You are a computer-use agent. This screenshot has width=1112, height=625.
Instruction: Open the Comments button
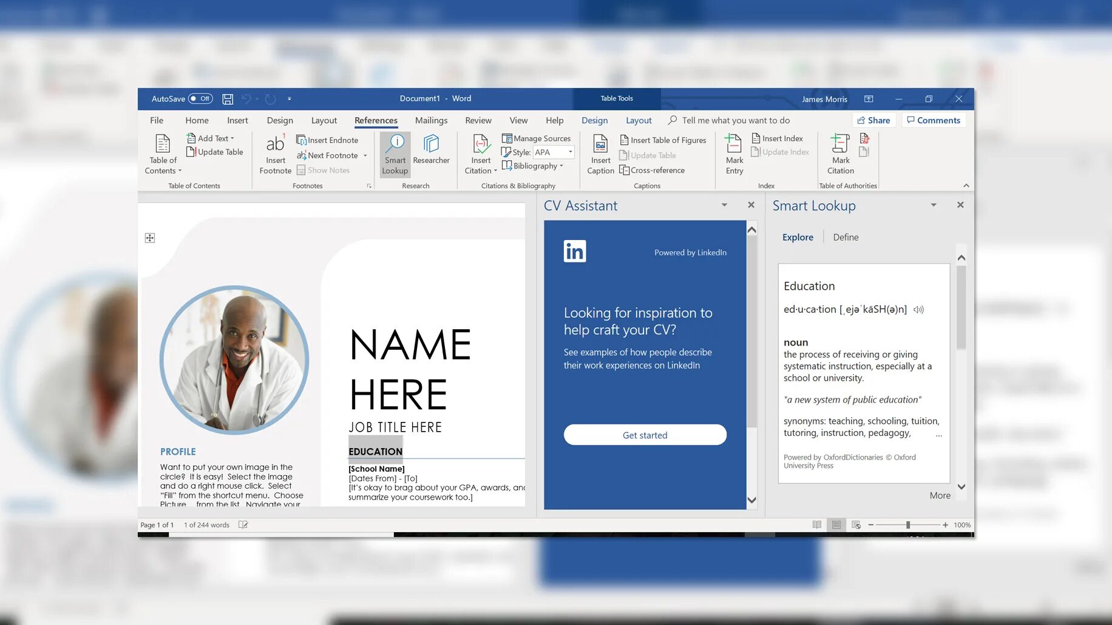(934, 120)
